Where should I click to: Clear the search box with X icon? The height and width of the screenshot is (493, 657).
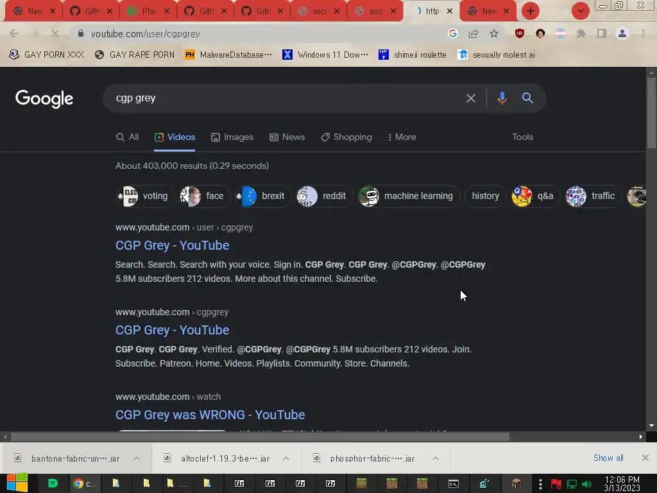coord(471,98)
